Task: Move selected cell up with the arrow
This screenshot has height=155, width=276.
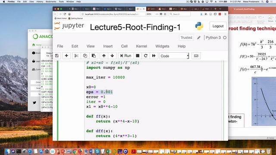Action: point(104,56)
